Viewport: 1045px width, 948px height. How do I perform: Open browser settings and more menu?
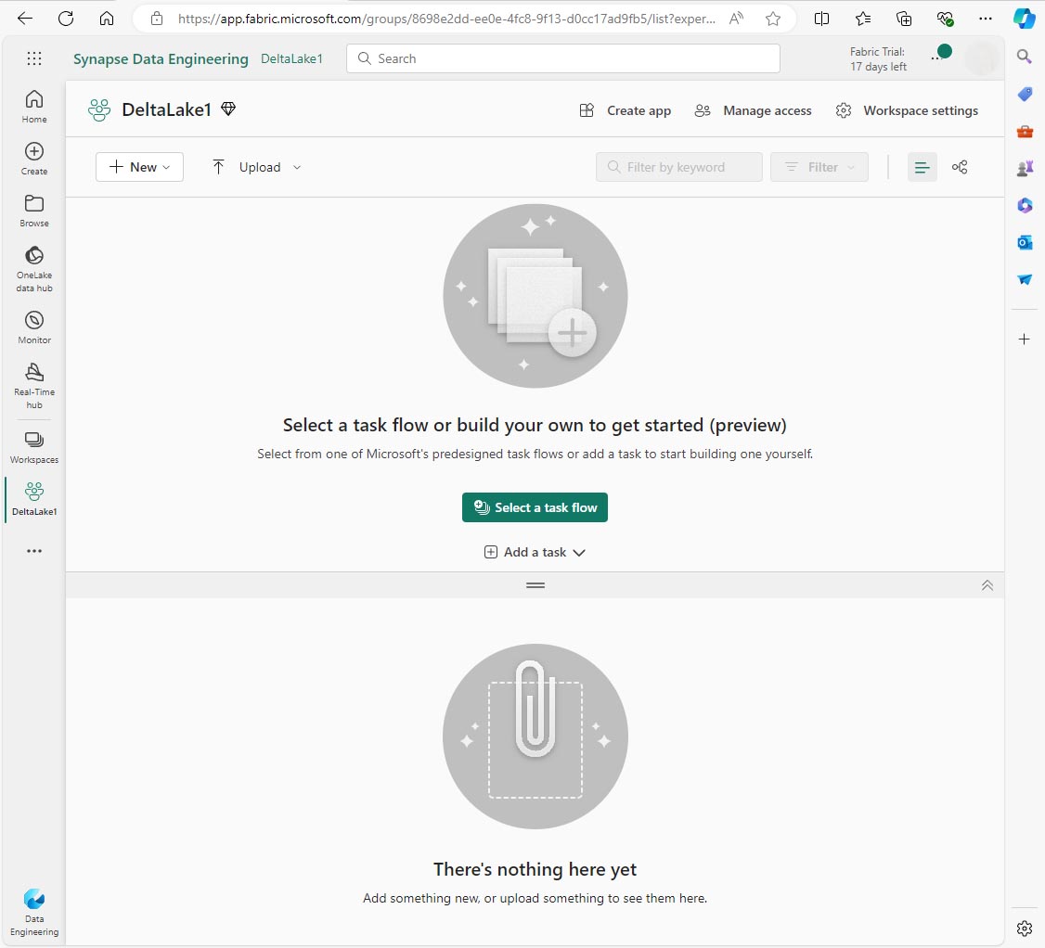[x=986, y=19]
